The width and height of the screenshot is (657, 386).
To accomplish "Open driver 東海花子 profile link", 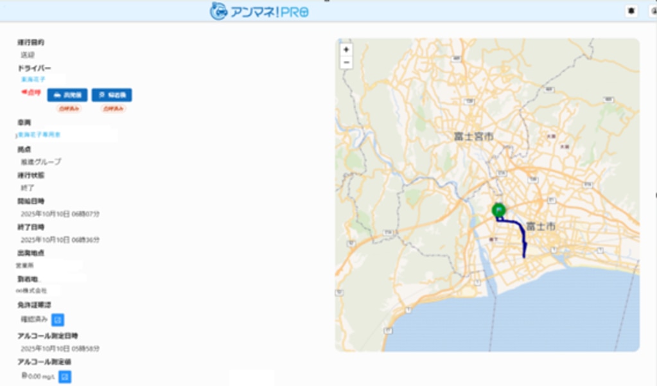I will pos(31,80).
